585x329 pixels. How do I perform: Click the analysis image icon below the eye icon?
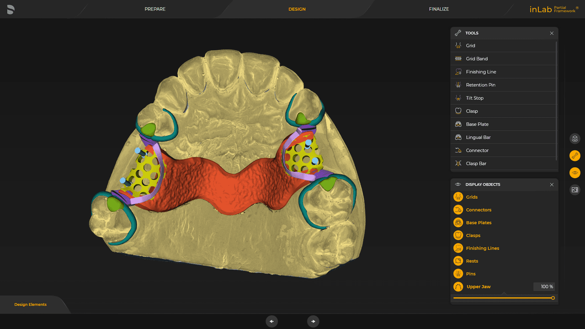pyautogui.click(x=574, y=189)
